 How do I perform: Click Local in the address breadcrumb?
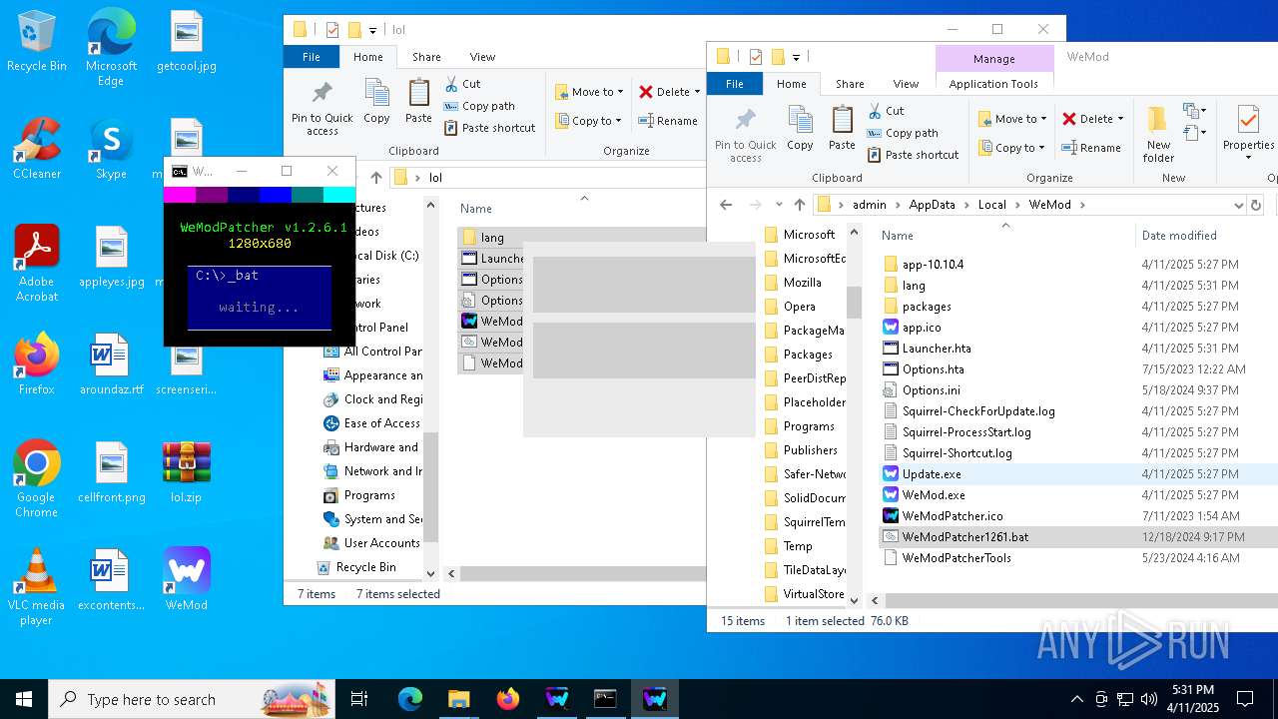(991, 205)
